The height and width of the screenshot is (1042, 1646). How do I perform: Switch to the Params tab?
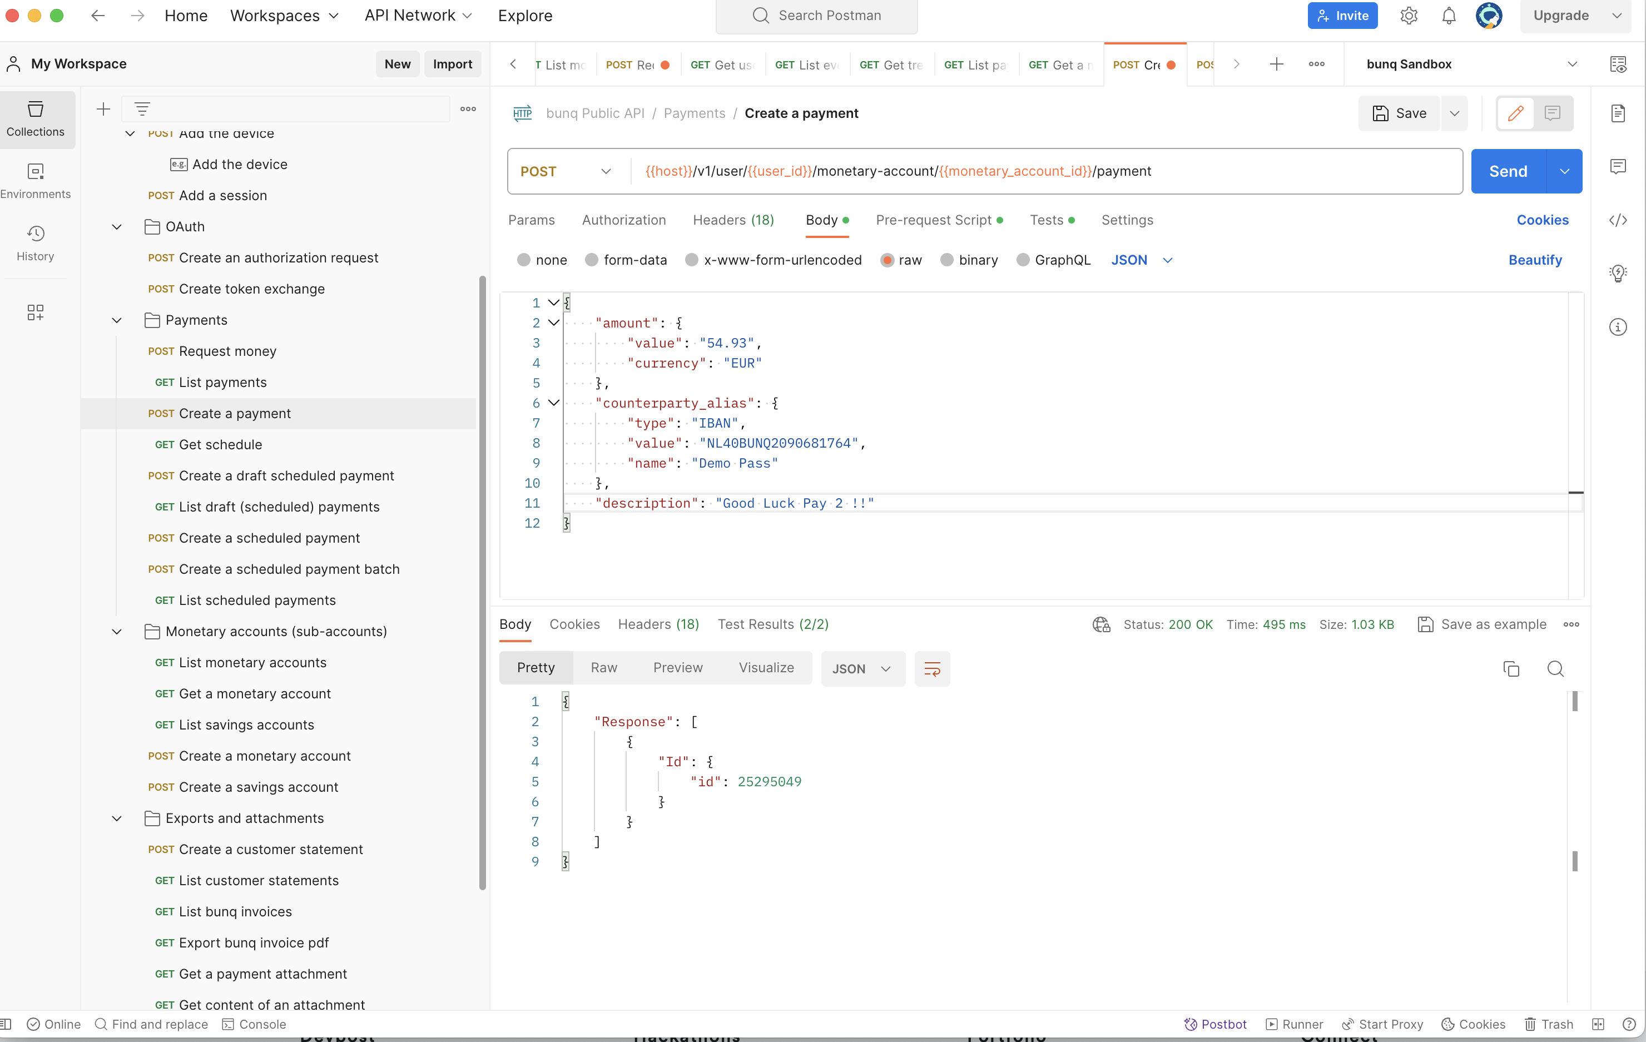pos(531,220)
